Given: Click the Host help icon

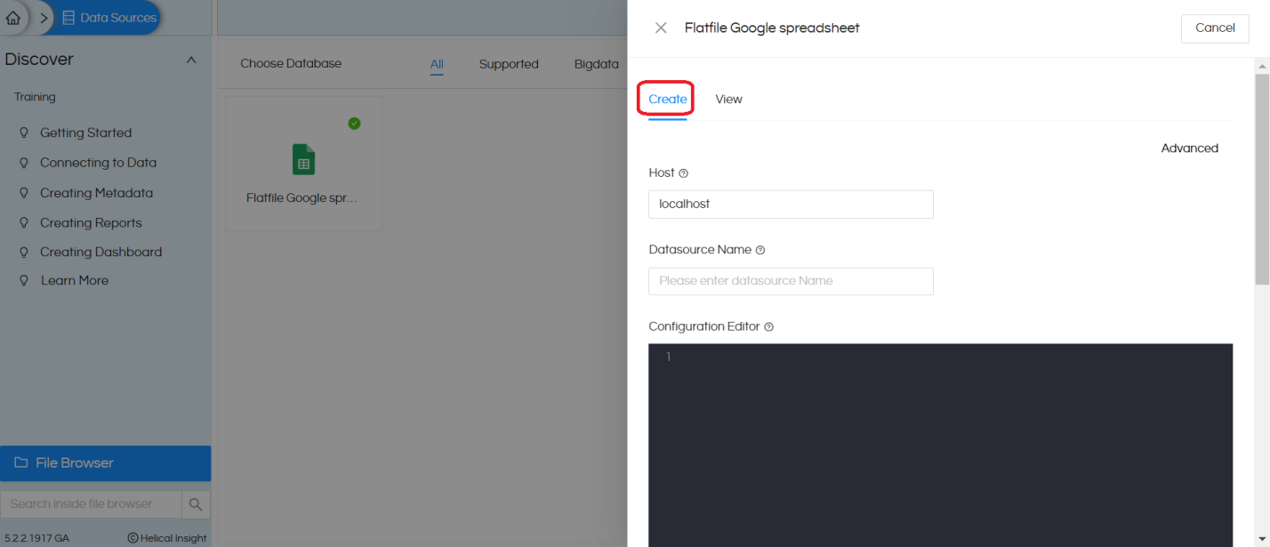Looking at the screenshot, I should [x=683, y=173].
